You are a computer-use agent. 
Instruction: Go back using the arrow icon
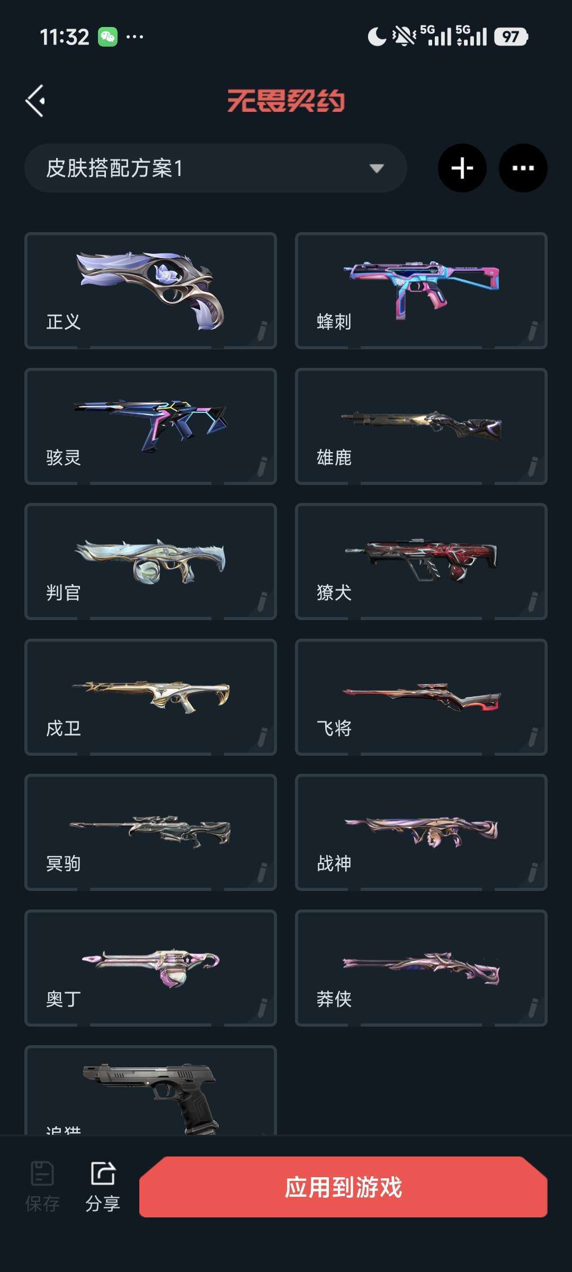tap(35, 101)
